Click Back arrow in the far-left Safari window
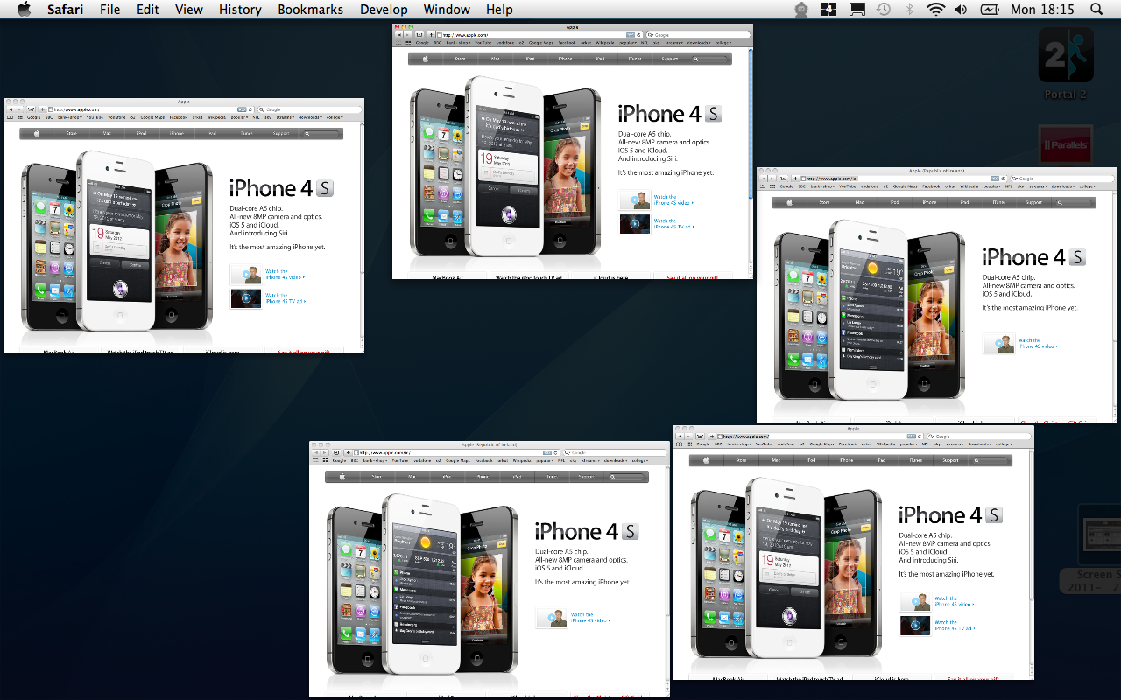 10,109
